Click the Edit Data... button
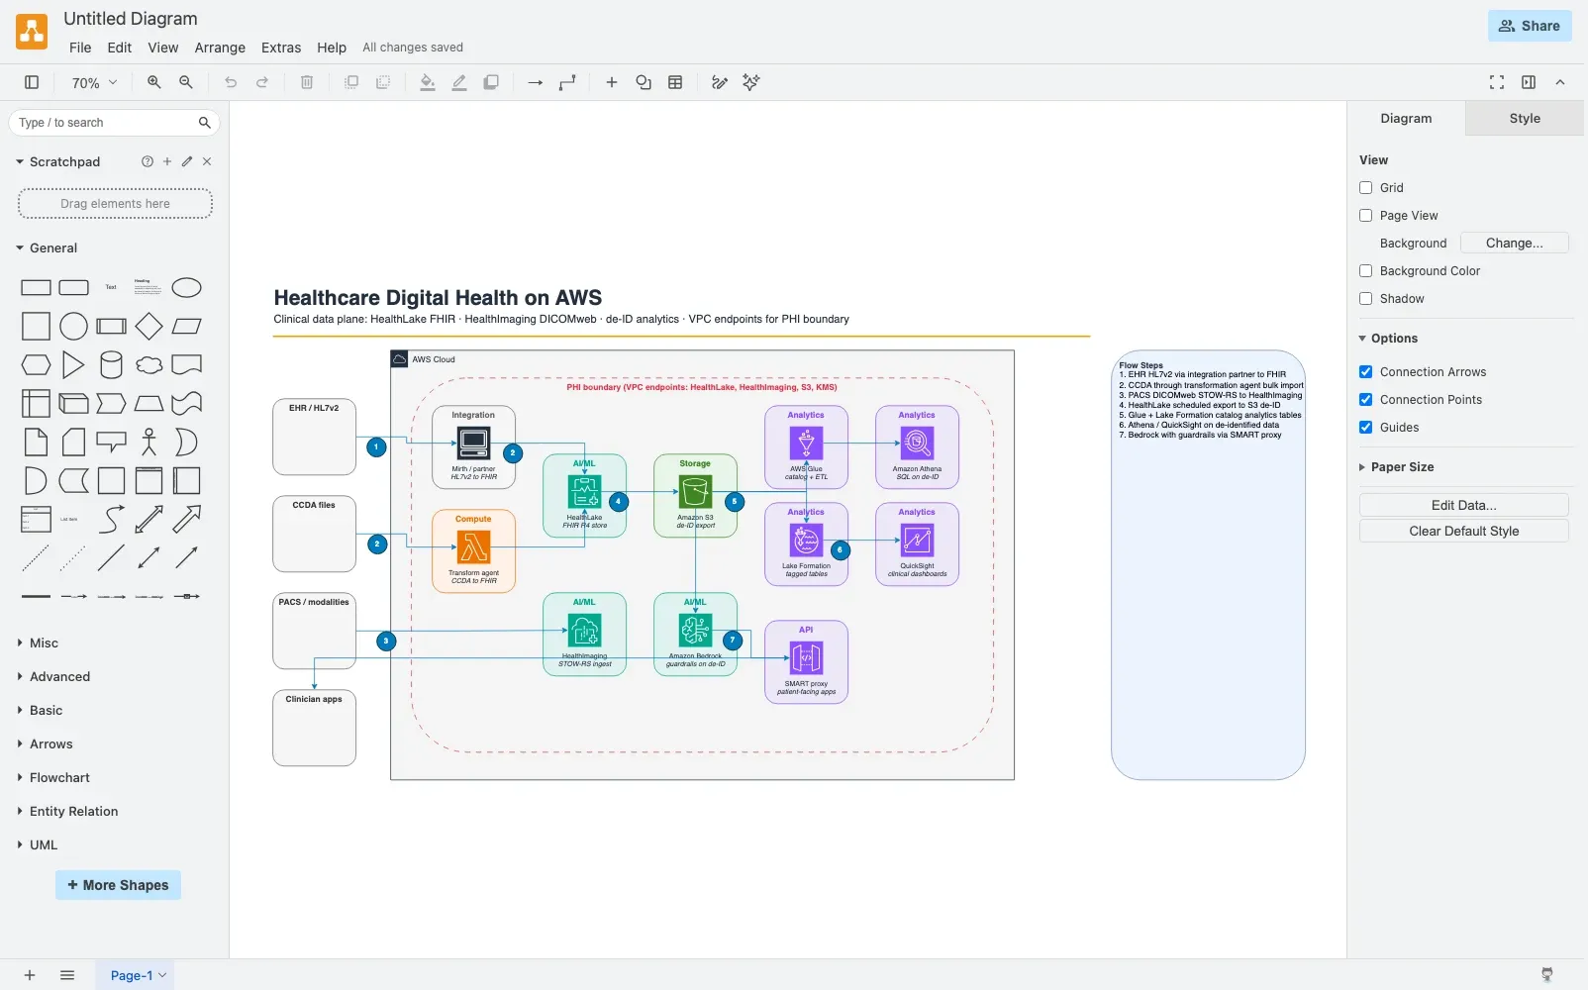Image resolution: width=1588 pixels, height=990 pixels. point(1464,505)
